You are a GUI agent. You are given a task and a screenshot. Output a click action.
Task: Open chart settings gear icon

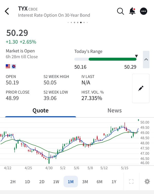147,182
